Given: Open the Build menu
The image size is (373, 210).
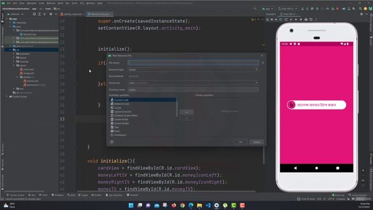Looking at the screenshot, I should (61, 3).
